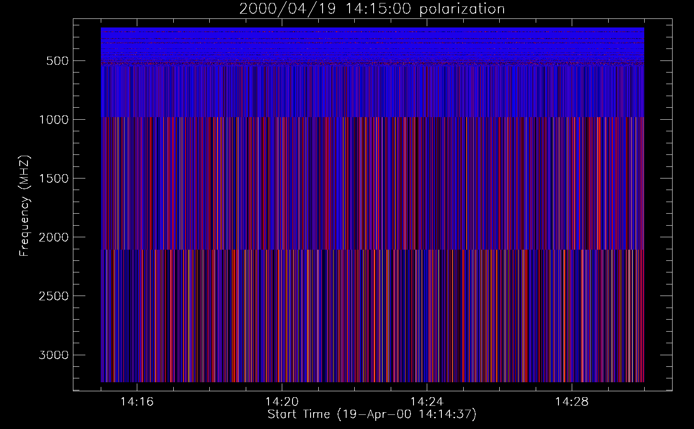
Task: Click the plot title '2000/04/19 14:15:00 polarization'
Action: [x=372, y=9]
